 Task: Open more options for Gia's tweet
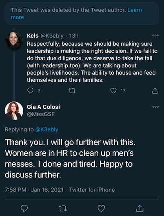point(155,107)
